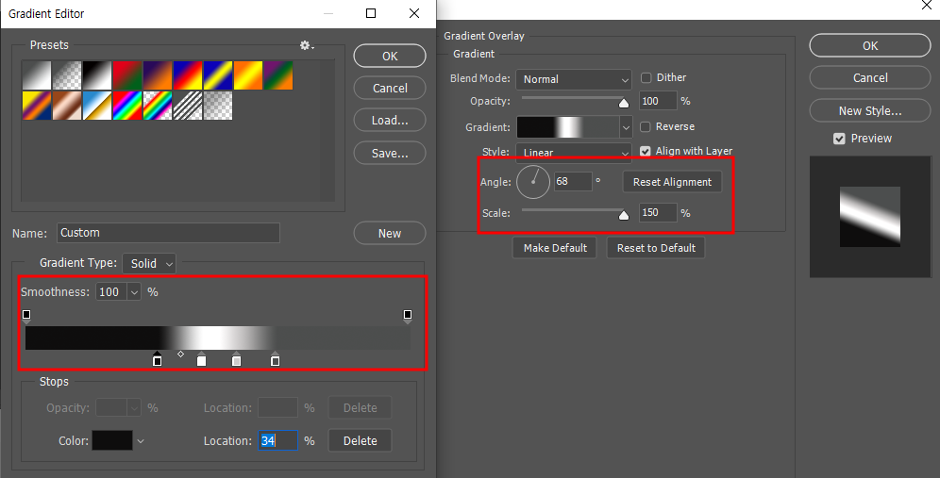Open the Presets gear settings menu
The height and width of the screenshot is (478, 940).
[x=307, y=45]
